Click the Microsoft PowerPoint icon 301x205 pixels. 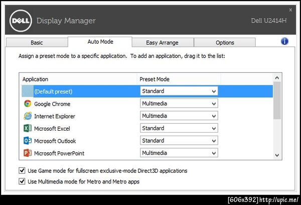(x=28, y=153)
